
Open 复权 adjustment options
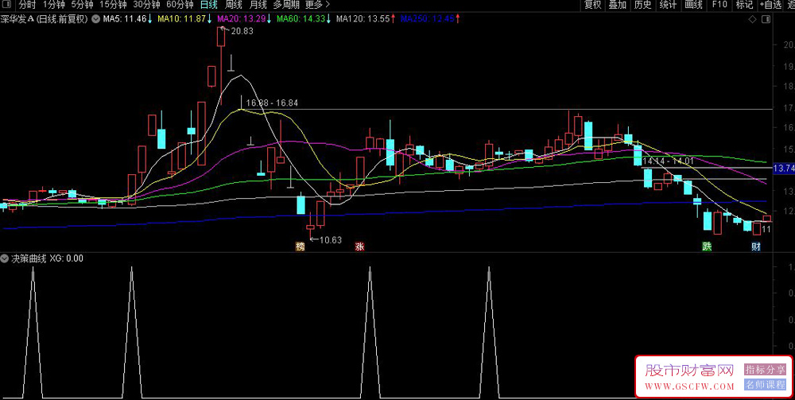click(593, 5)
